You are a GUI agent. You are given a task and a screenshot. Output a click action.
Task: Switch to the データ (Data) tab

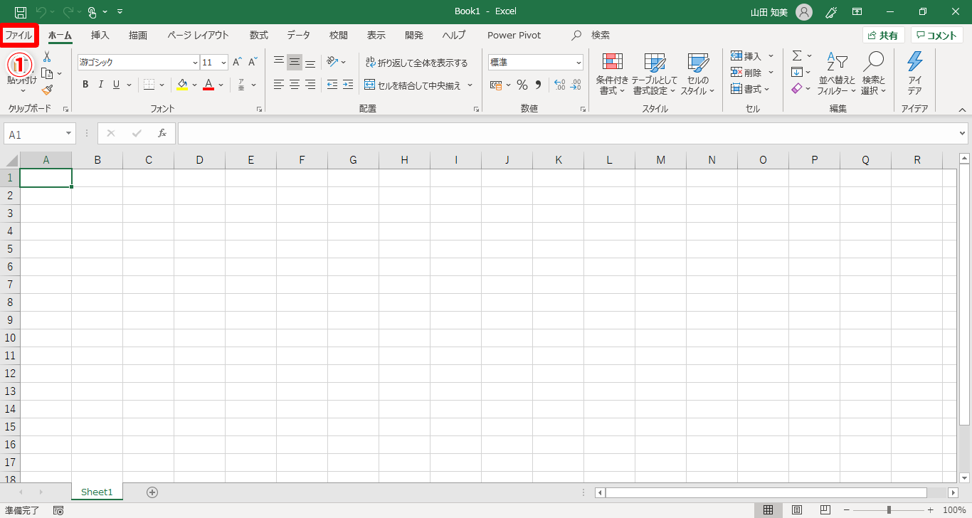point(299,35)
